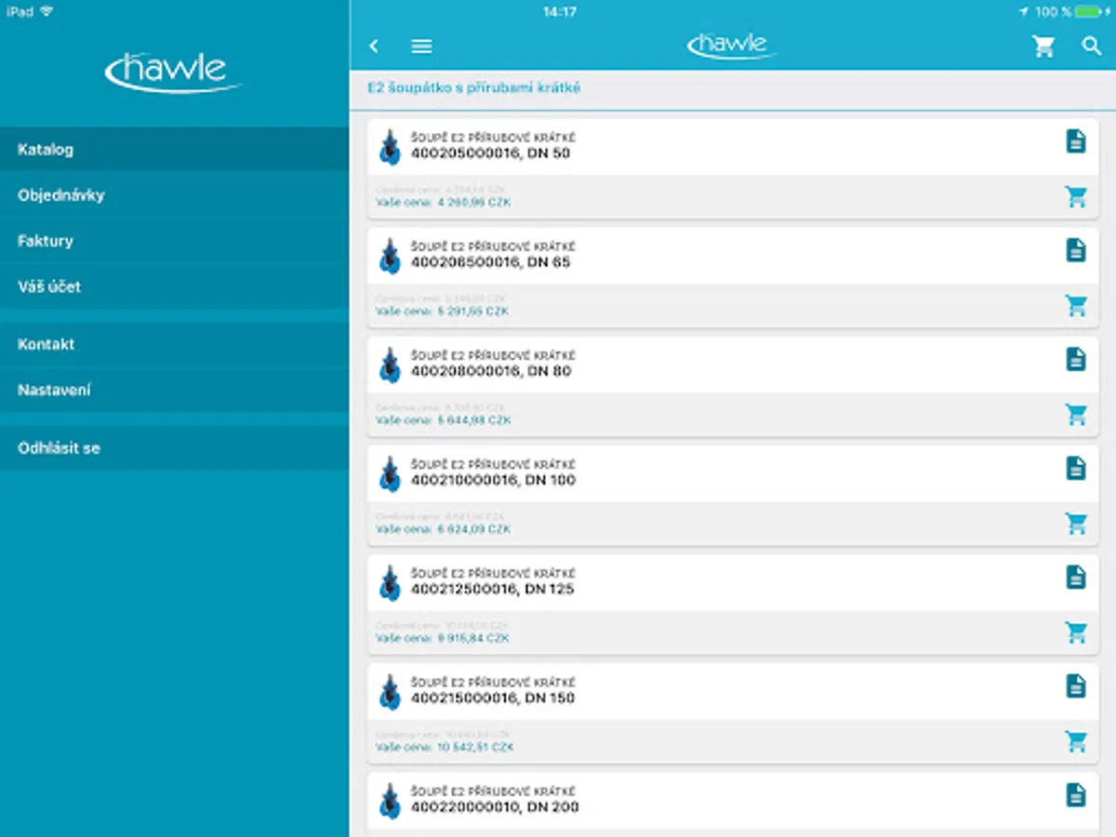Add DN 80 valve to cart
The width and height of the screenshot is (1116, 837).
click(1076, 414)
